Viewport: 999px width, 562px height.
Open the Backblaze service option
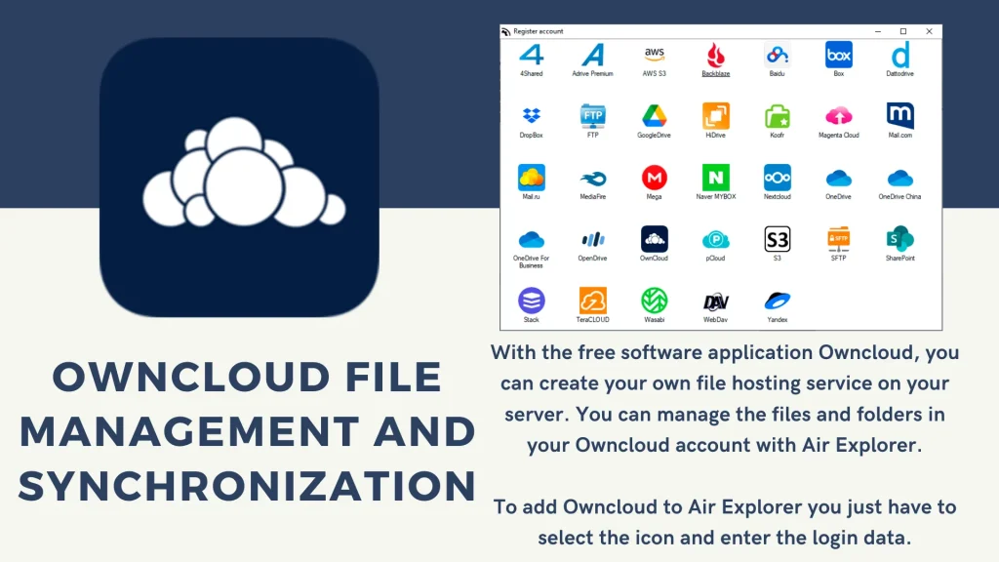715,56
